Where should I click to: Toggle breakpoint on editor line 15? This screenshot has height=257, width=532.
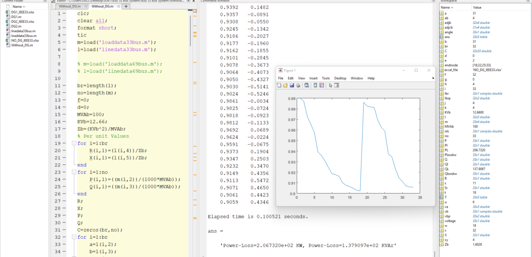point(64,114)
